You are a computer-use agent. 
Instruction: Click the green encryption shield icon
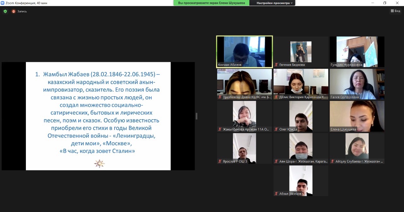click(5, 11)
